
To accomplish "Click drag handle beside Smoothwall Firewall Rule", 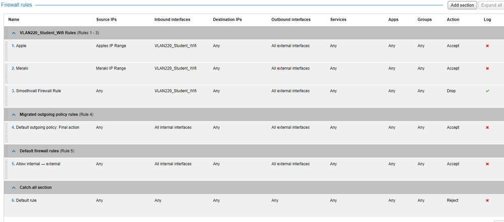I will [7, 96].
